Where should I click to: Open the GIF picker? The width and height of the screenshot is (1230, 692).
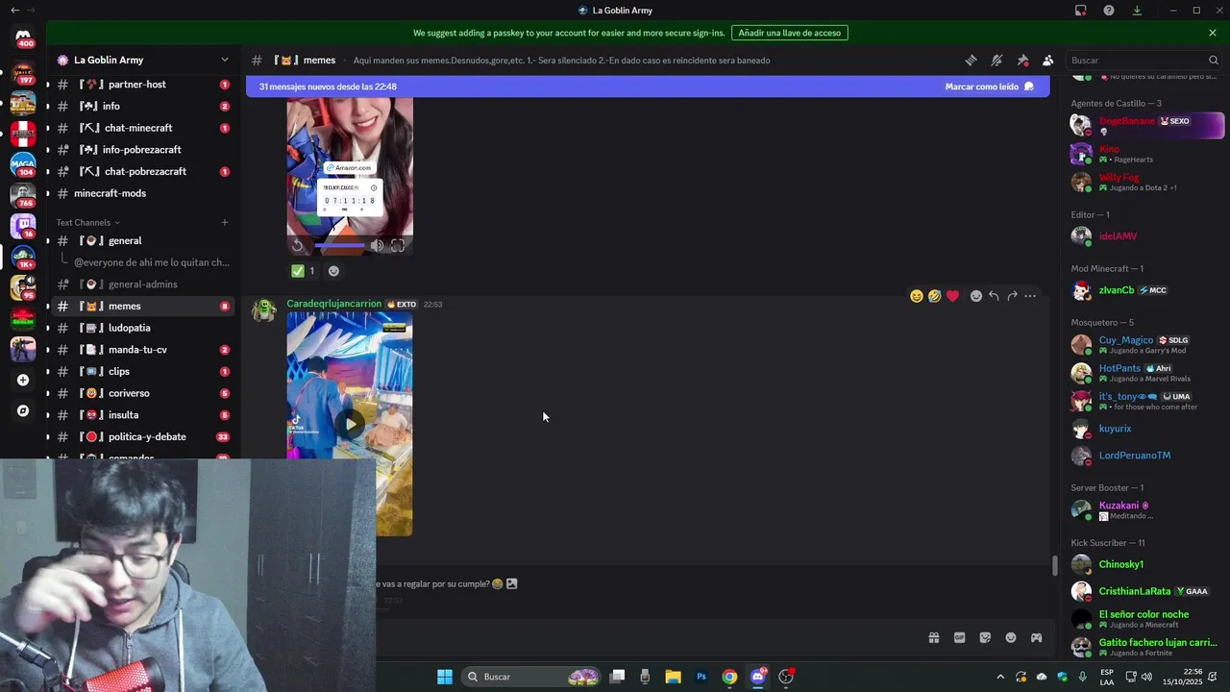[x=959, y=637]
